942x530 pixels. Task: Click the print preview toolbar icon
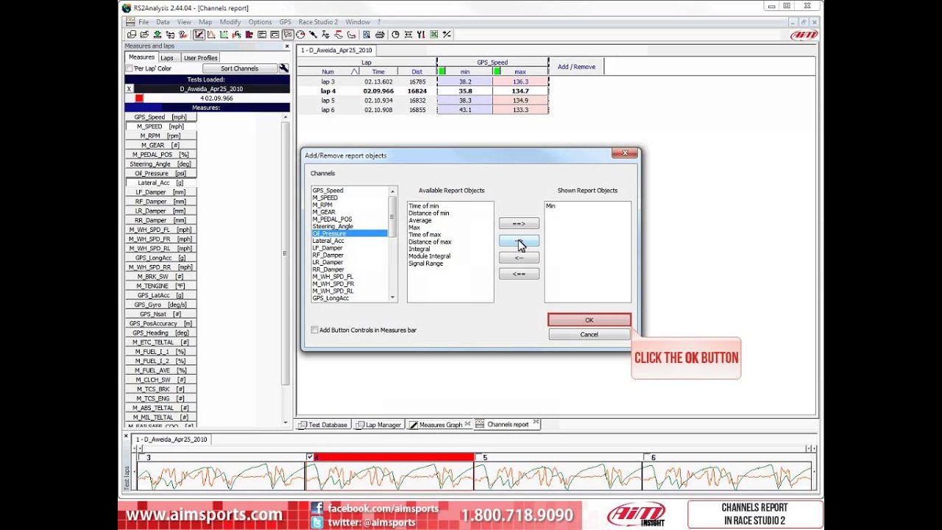366,34
